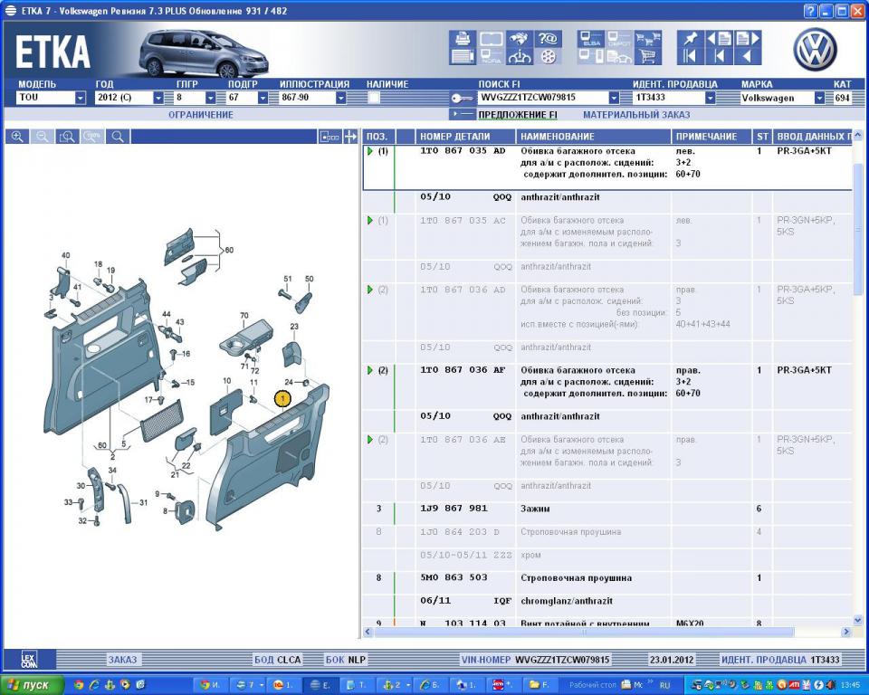The image size is (869, 695).
Task: Click the ПОЗ. column header
Action: (x=377, y=137)
